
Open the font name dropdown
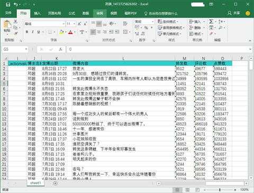[x=63, y=24]
